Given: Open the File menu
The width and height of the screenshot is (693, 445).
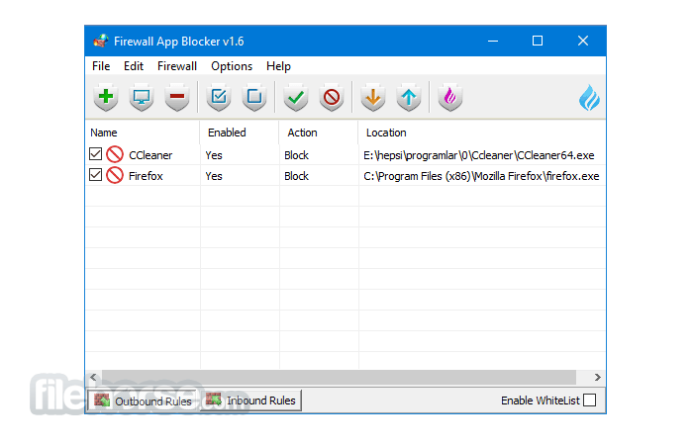Looking at the screenshot, I should coord(101,66).
